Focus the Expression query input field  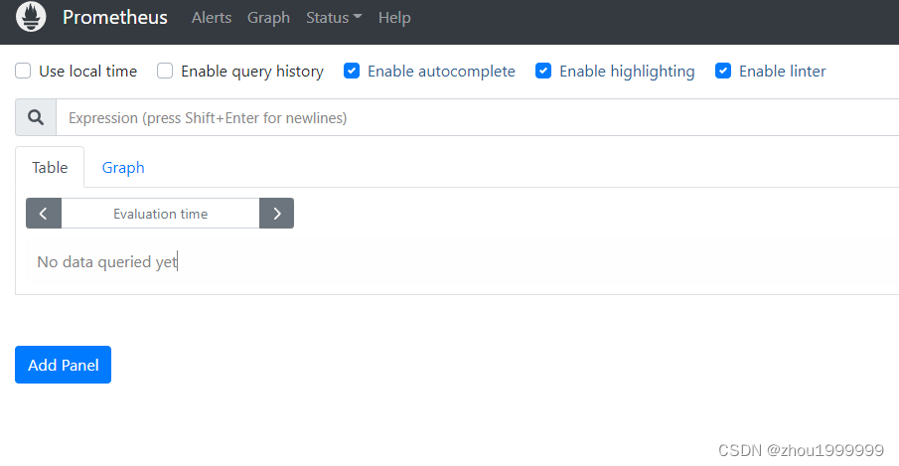coord(477,117)
